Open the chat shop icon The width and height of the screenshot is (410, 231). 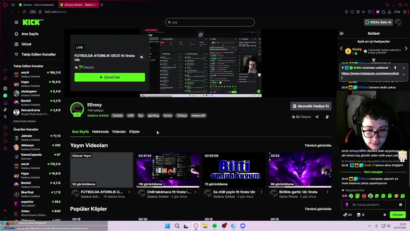pyautogui.click(x=359, y=215)
